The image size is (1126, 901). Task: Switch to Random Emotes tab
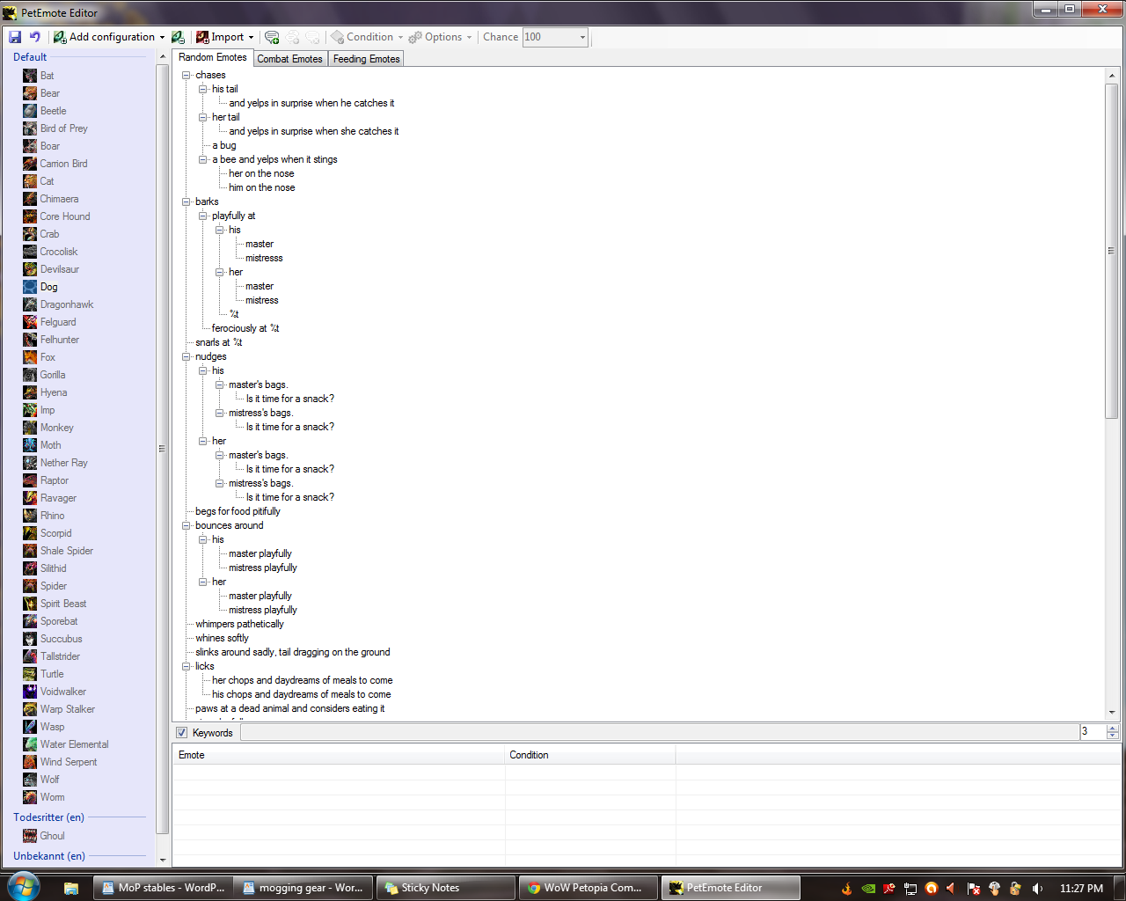click(x=213, y=57)
